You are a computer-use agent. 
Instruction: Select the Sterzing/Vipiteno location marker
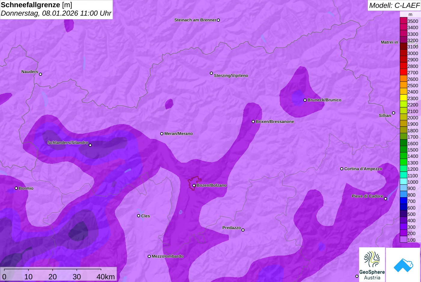(211, 73)
